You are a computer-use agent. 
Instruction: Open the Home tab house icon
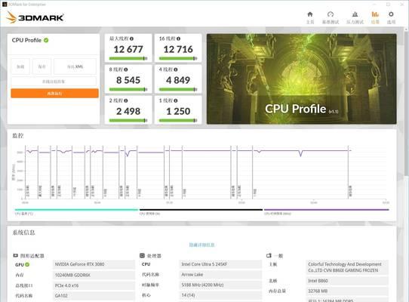310,14
